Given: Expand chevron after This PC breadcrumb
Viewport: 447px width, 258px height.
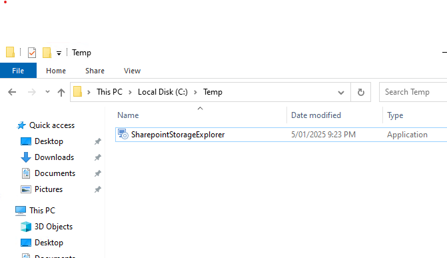Looking at the screenshot, I should point(130,92).
